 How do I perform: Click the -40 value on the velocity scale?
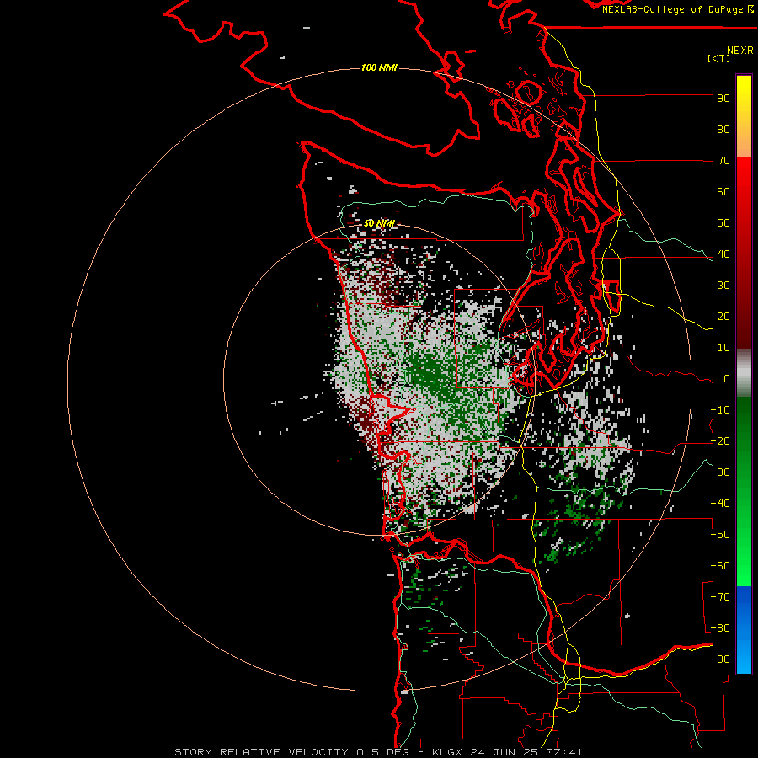pos(720,504)
